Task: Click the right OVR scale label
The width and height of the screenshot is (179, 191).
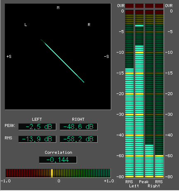Action: pyautogui.click(x=169, y=6)
